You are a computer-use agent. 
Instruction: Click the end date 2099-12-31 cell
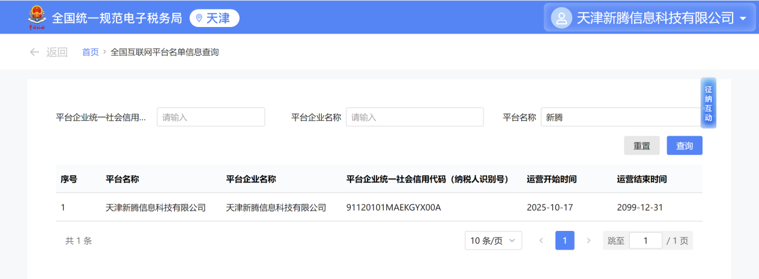(640, 208)
